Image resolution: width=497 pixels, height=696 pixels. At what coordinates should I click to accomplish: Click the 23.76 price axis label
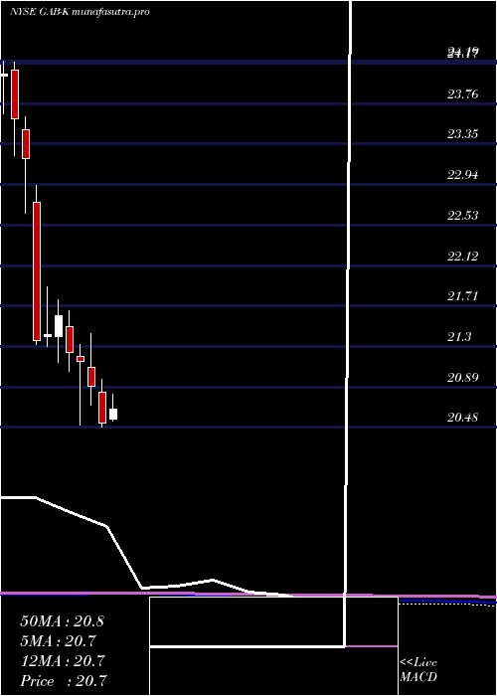coord(463,93)
